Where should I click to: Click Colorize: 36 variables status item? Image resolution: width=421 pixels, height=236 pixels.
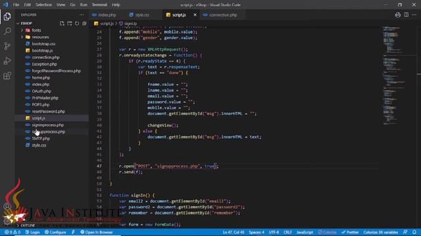coord(381,232)
